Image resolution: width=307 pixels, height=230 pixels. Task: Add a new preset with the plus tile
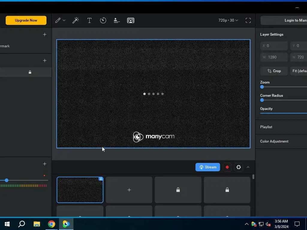(129, 190)
